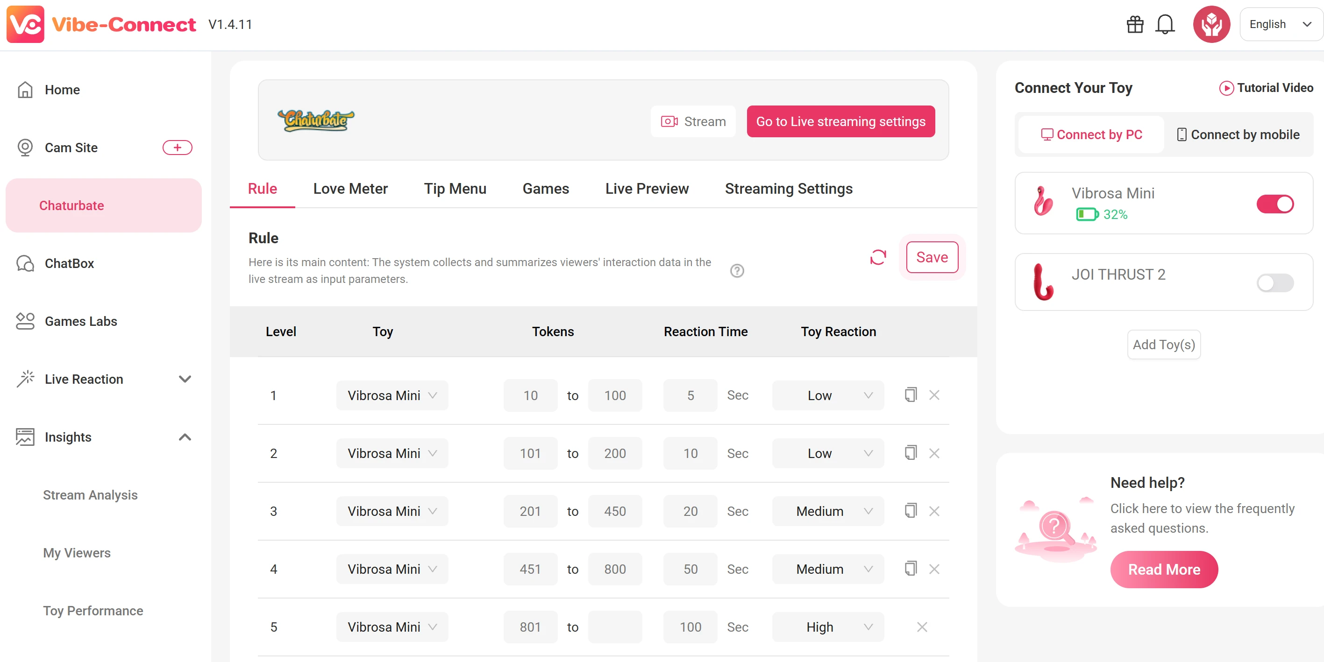Open the Tip Menu tab
Viewport: 1324px width, 662px height.
(455, 189)
